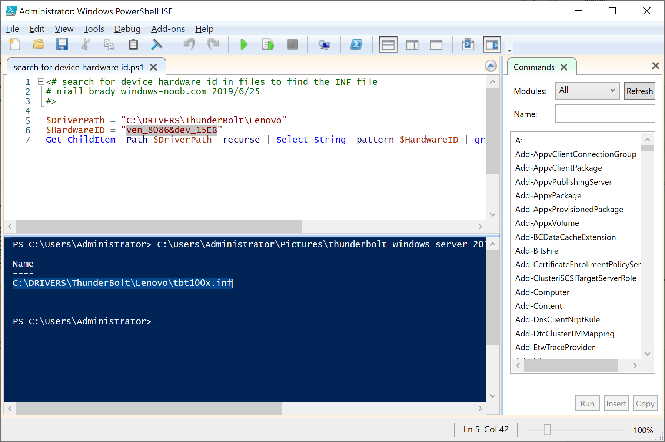
Task: Close the Commands tab
Action: point(564,67)
